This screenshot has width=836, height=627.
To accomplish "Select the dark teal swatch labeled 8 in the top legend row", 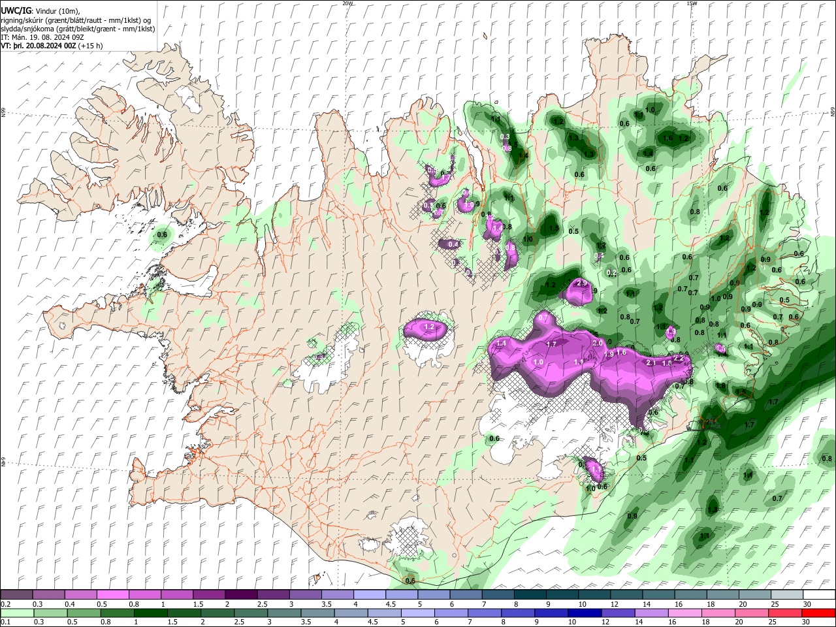I will point(530,594).
